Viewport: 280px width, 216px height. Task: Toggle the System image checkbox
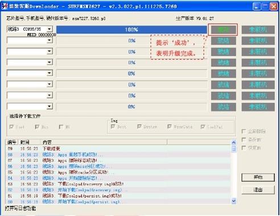(139, 126)
